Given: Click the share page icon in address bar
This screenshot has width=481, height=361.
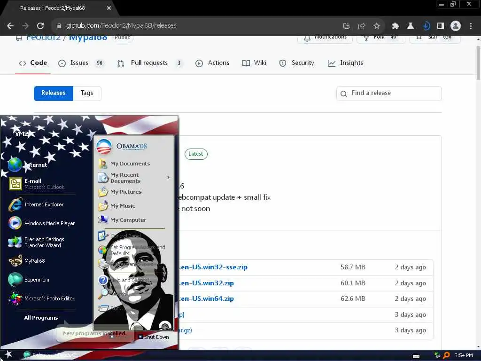Looking at the screenshot, I should (x=361, y=26).
